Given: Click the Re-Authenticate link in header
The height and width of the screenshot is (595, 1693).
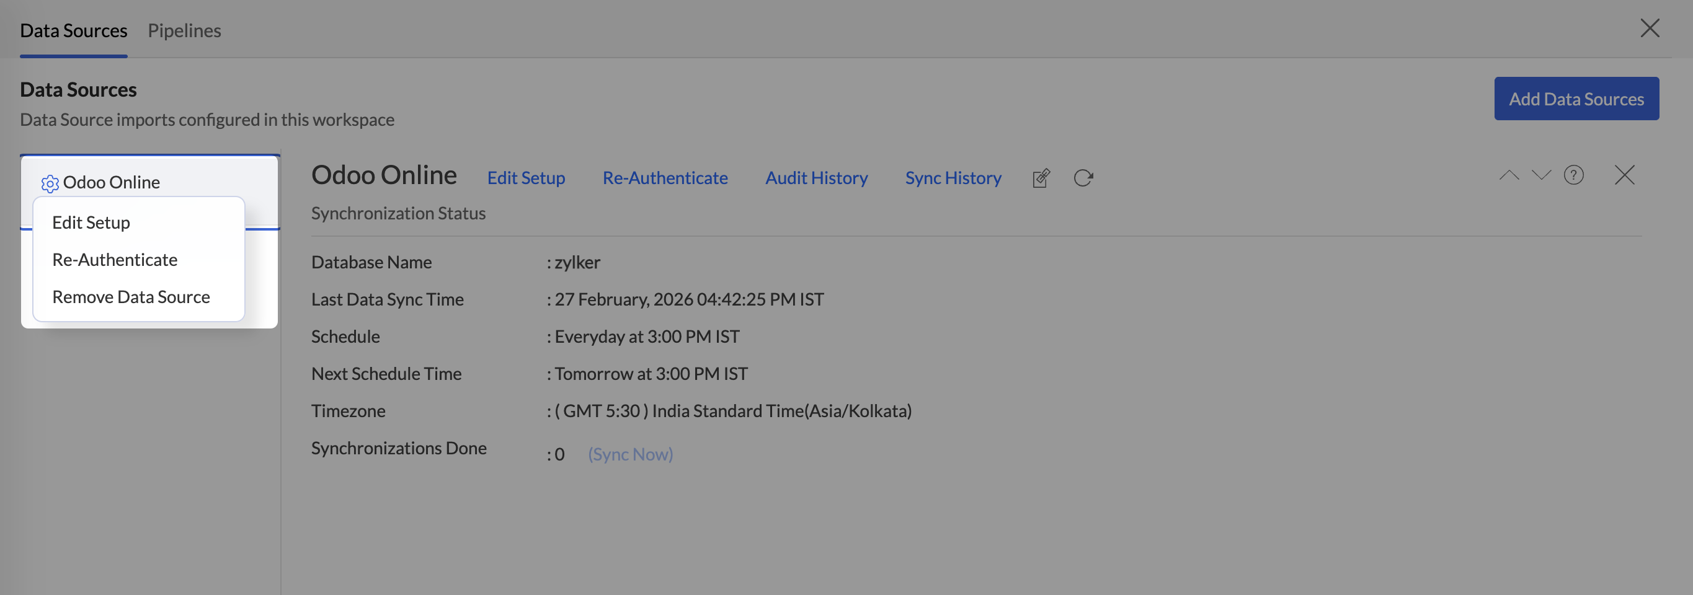Looking at the screenshot, I should click(665, 178).
